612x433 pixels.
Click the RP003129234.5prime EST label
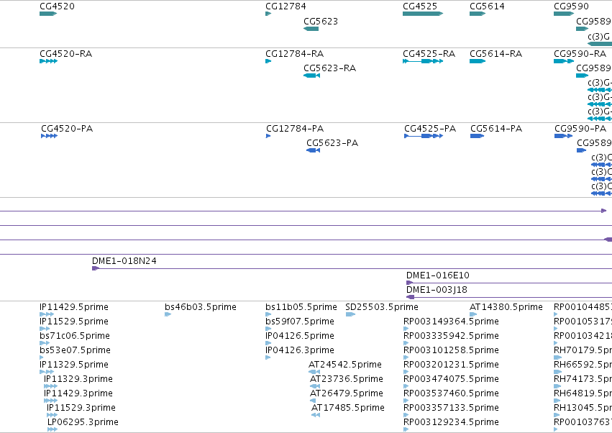(x=451, y=422)
